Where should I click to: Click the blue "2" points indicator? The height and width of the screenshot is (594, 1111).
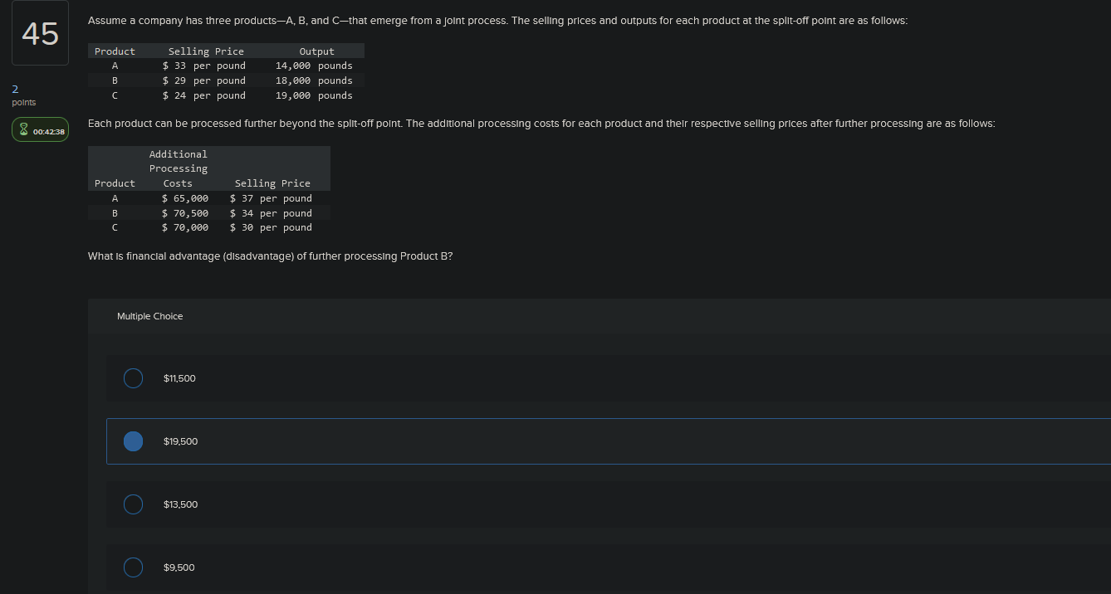click(x=14, y=89)
